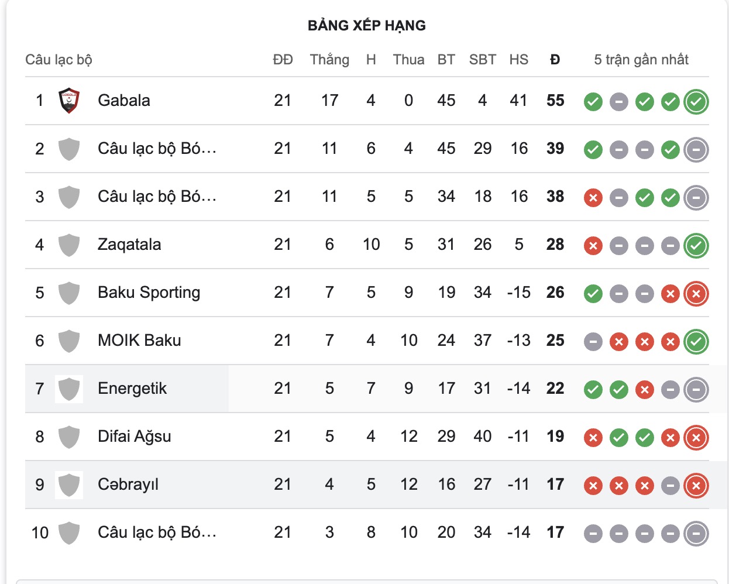Select the MOIK Baku club name
Viewport: 729px width, 584px height.
click(139, 341)
